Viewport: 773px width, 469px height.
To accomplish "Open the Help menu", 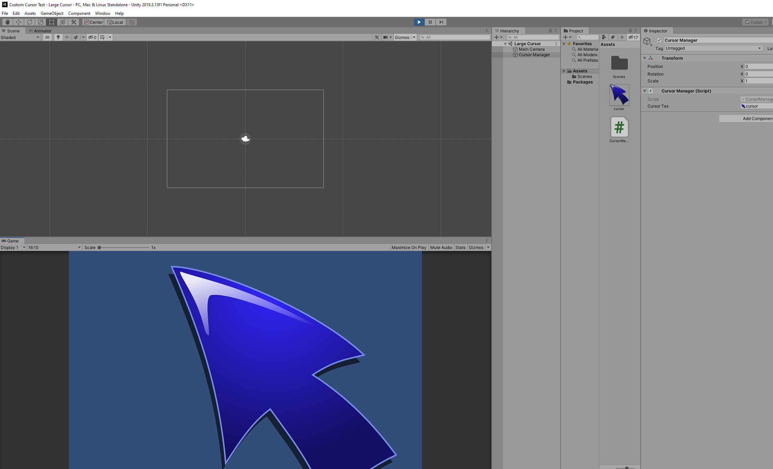I will (x=119, y=13).
